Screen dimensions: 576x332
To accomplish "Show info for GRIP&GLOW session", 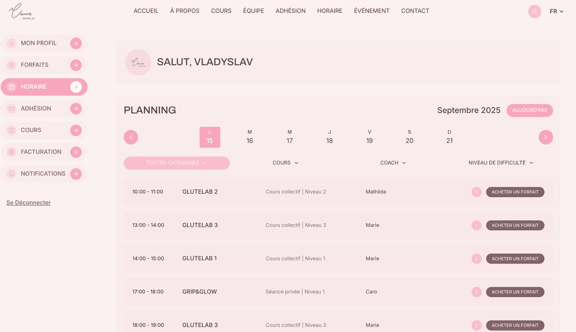I will tap(476, 292).
